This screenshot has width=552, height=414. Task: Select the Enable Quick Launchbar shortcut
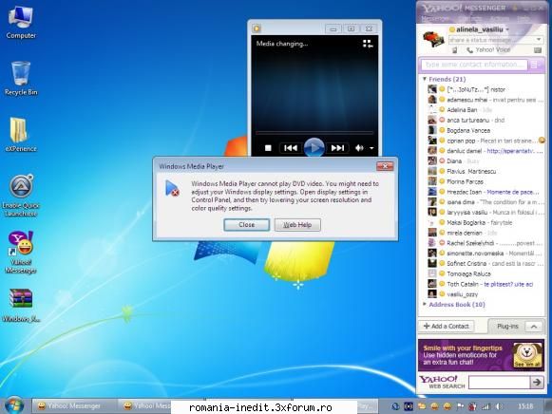click(x=21, y=196)
